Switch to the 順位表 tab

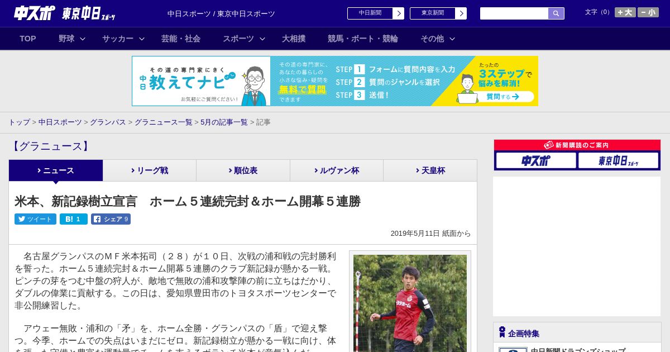click(243, 170)
